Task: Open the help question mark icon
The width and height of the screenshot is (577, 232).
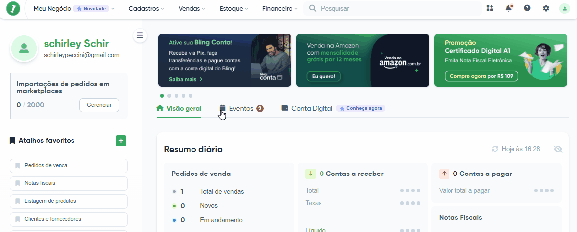Action: (x=527, y=8)
